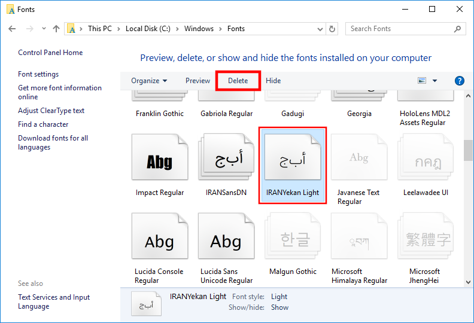The image size is (474, 323).
Task: Click Preview in the toolbar
Action: point(197,81)
